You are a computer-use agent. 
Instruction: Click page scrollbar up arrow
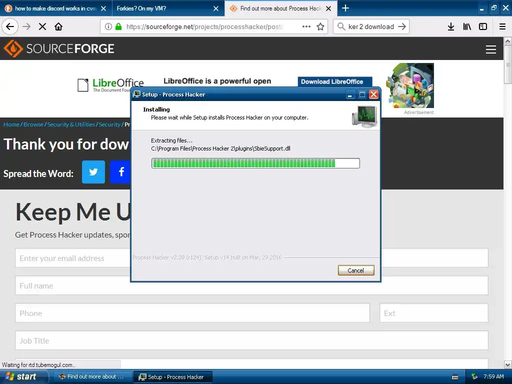coord(508,41)
